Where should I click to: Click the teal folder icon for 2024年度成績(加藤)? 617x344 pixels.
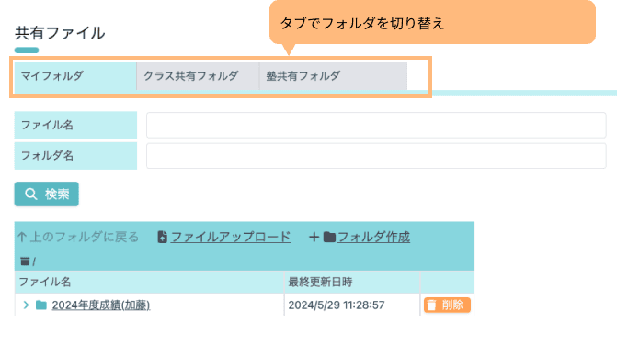pos(41,305)
